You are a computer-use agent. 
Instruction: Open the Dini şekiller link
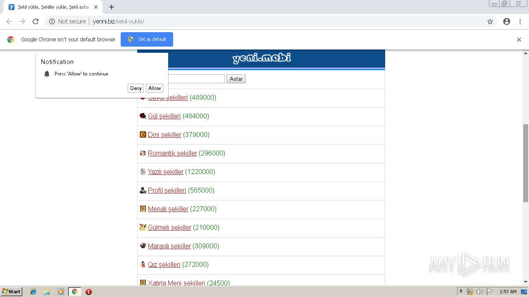click(x=164, y=134)
